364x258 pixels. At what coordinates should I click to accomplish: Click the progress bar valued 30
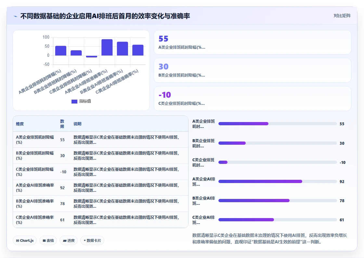pos(278,143)
